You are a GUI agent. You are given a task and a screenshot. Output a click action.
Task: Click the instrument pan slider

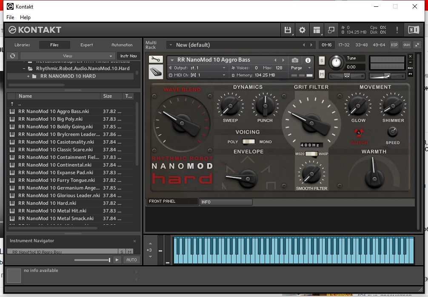347,76
